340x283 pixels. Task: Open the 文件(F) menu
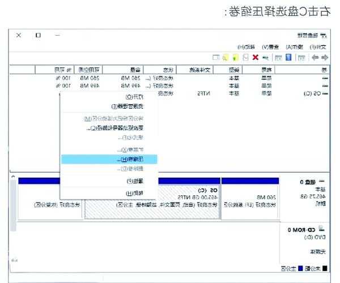pos(319,46)
